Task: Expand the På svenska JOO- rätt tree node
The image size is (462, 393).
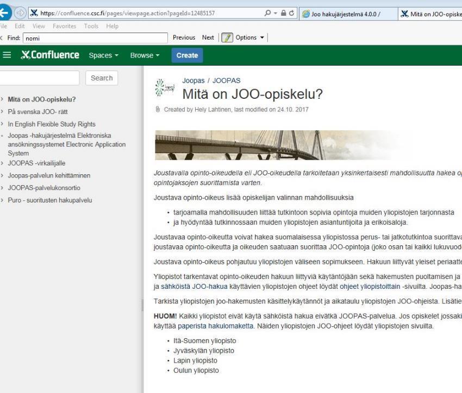Action: tap(2, 111)
